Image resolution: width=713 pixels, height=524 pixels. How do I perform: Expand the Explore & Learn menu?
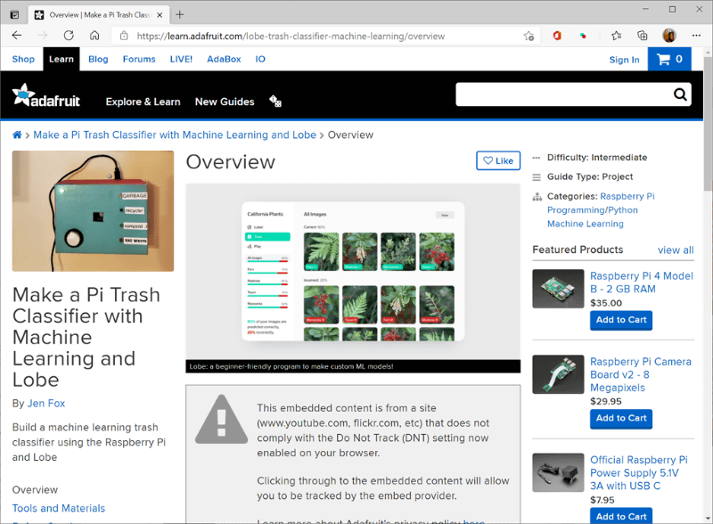(143, 102)
